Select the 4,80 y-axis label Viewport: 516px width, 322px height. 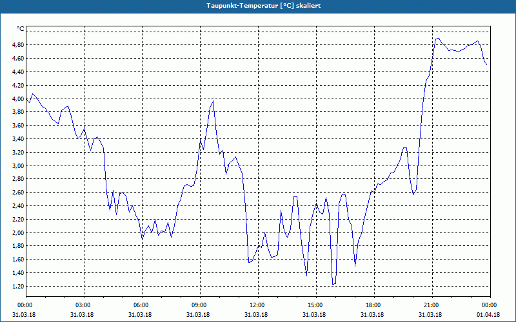pyautogui.click(x=17, y=44)
